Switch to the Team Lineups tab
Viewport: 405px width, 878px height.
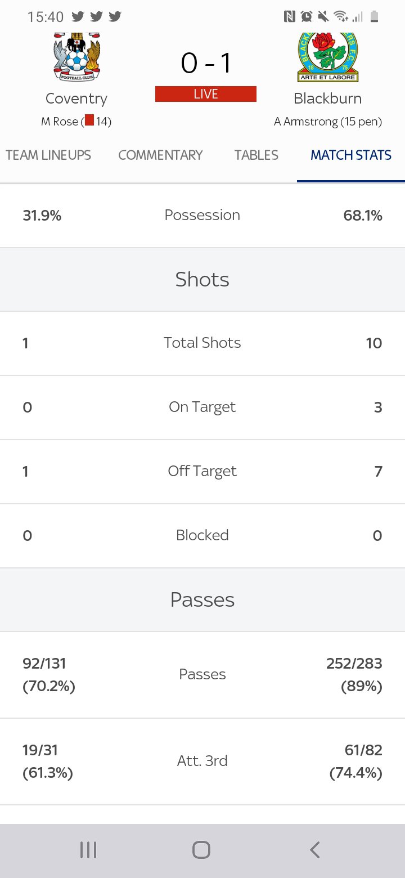tap(48, 155)
